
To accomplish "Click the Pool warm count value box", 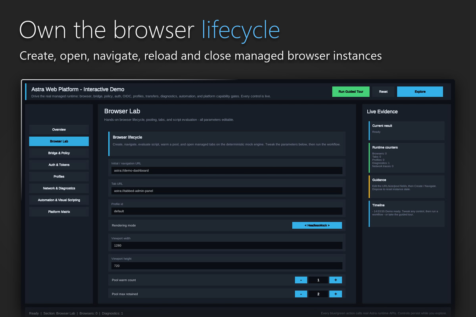I will click(318, 280).
